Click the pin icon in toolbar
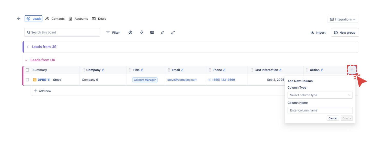 (141, 33)
